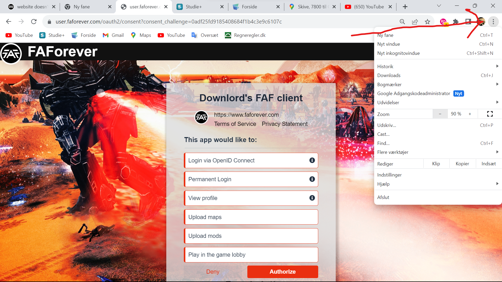The width and height of the screenshot is (502, 282).
Task: Close the (650) YouTube tab
Action: coord(390,7)
